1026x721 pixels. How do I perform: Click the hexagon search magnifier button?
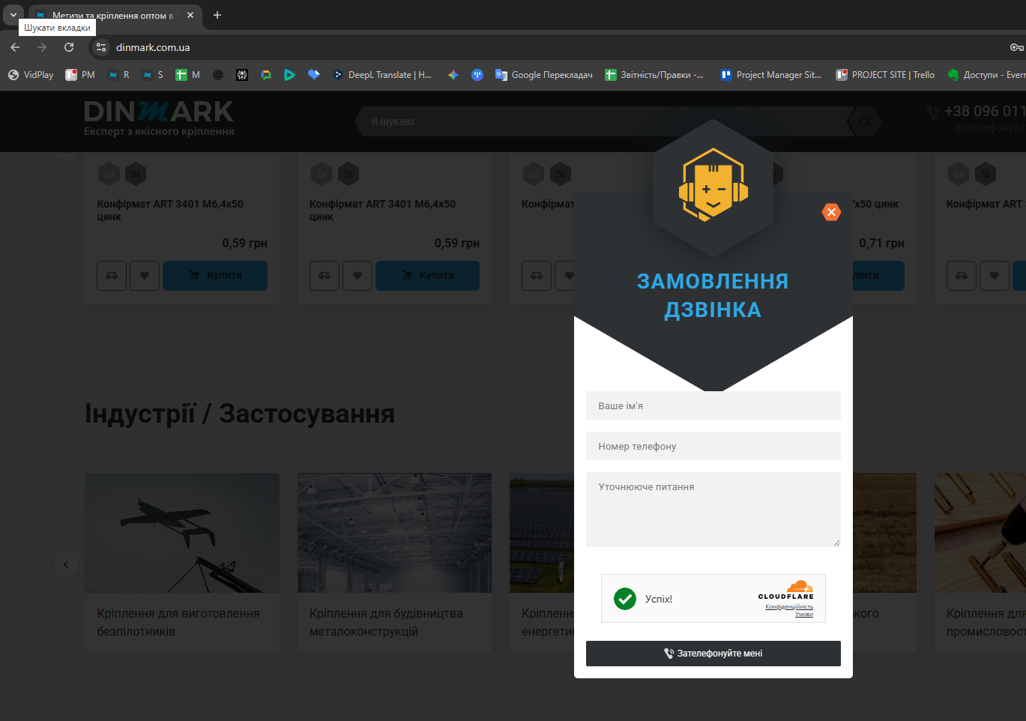865,121
